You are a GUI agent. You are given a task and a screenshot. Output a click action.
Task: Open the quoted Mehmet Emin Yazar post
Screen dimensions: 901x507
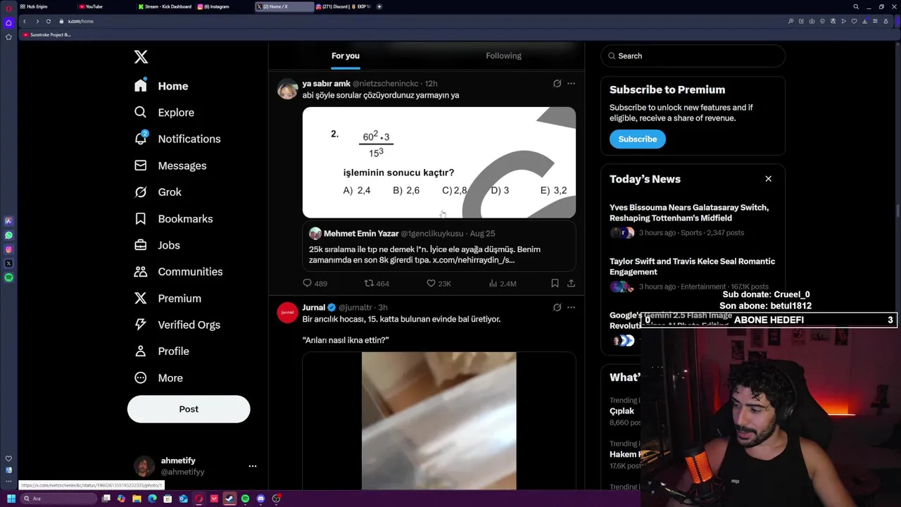point(439,246)
